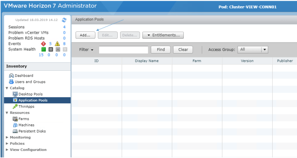Open the Filter dropdown menu

click(86, 50)
